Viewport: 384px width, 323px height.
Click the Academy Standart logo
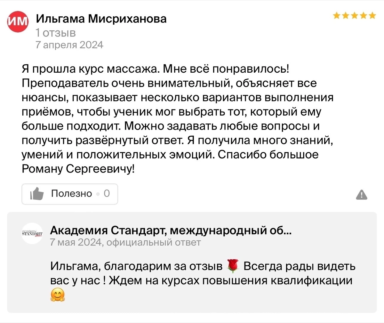[x=32, y=233]
